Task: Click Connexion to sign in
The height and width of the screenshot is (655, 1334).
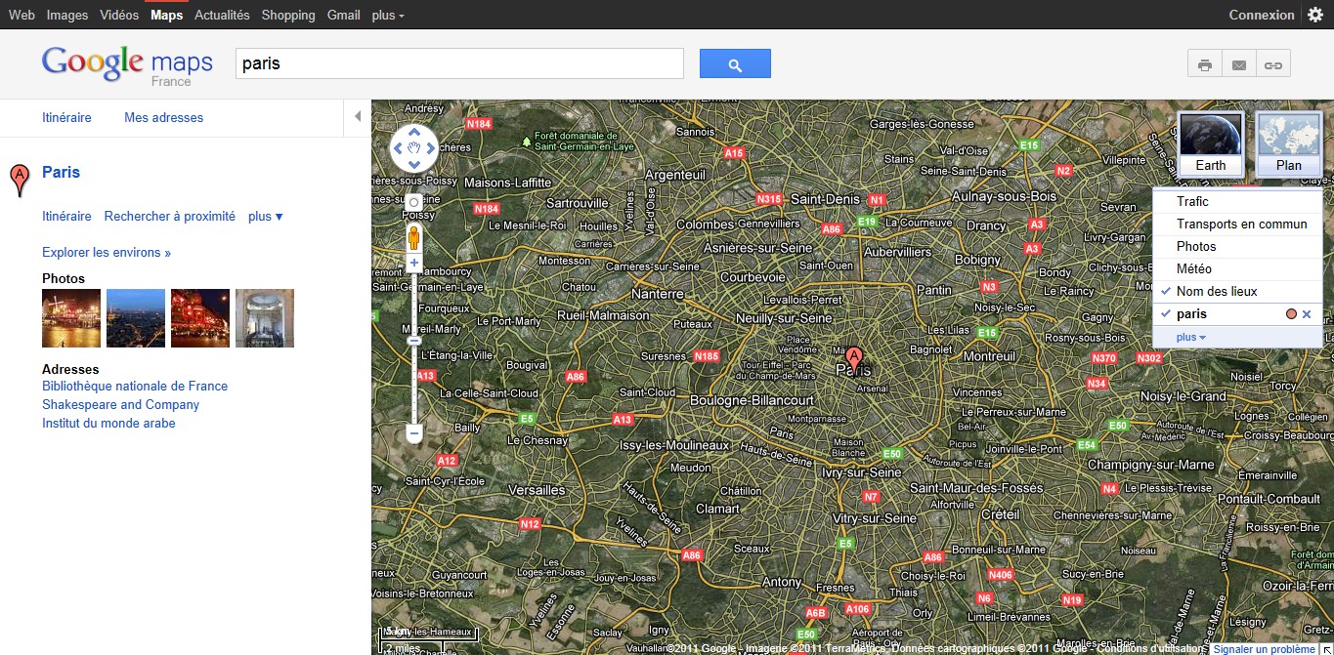Action: tap(1262, 15)
